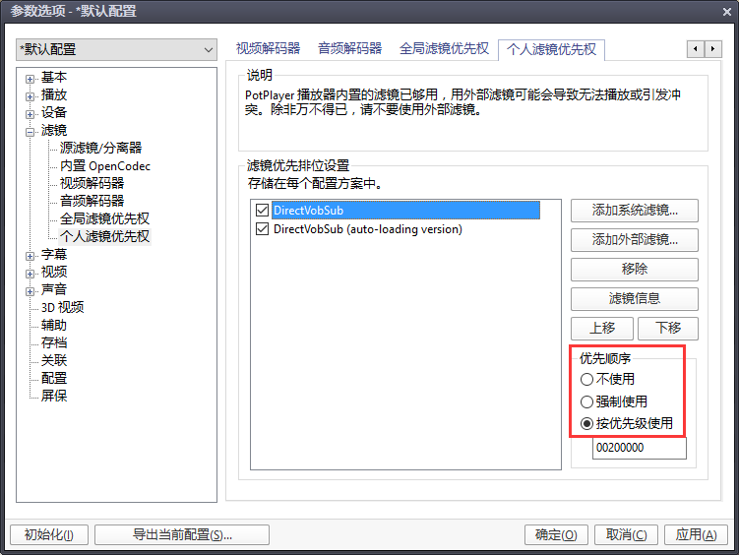Apply settings with 应用(A) button

[x=696, y=535]
